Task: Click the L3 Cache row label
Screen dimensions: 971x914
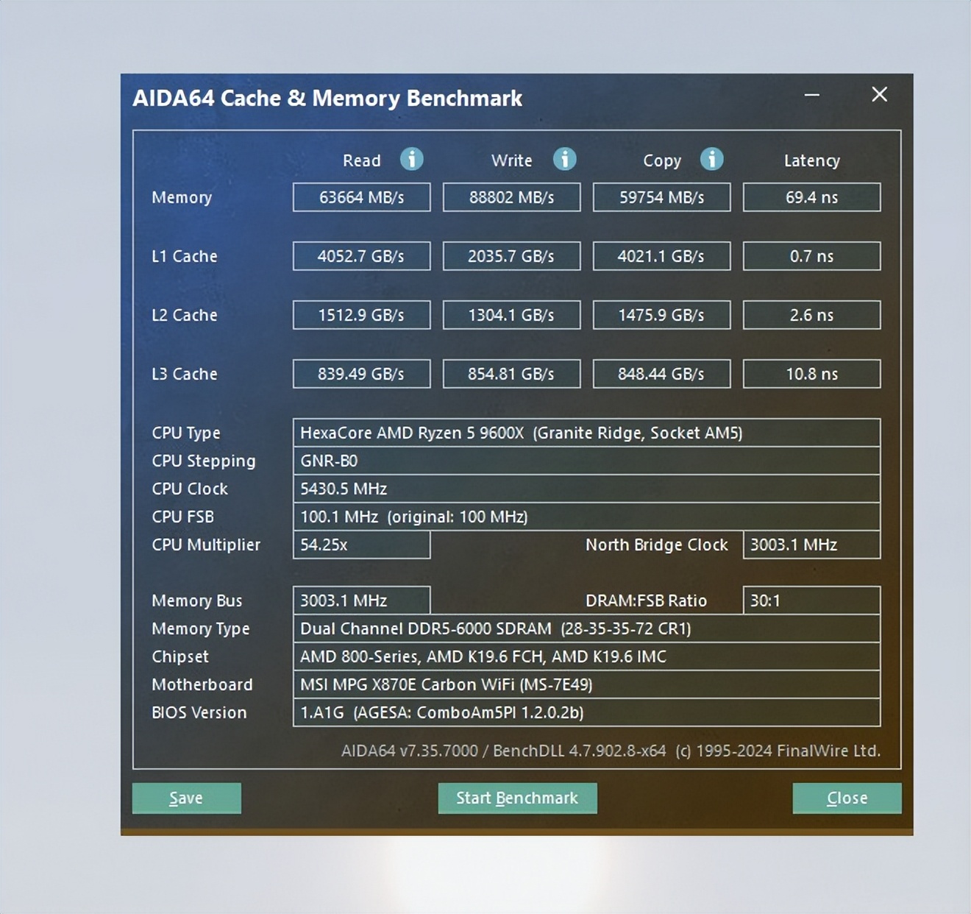Action: 185,374
